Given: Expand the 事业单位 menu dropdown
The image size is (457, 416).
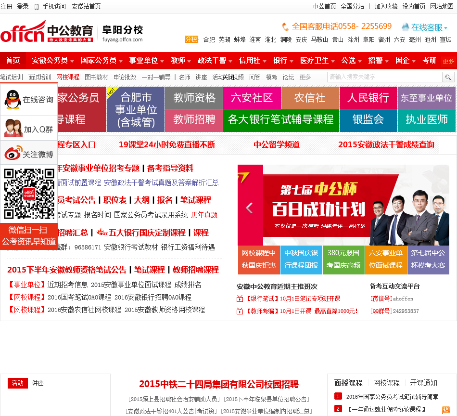Looking at the screenshot, I should [x=162, y=61].
